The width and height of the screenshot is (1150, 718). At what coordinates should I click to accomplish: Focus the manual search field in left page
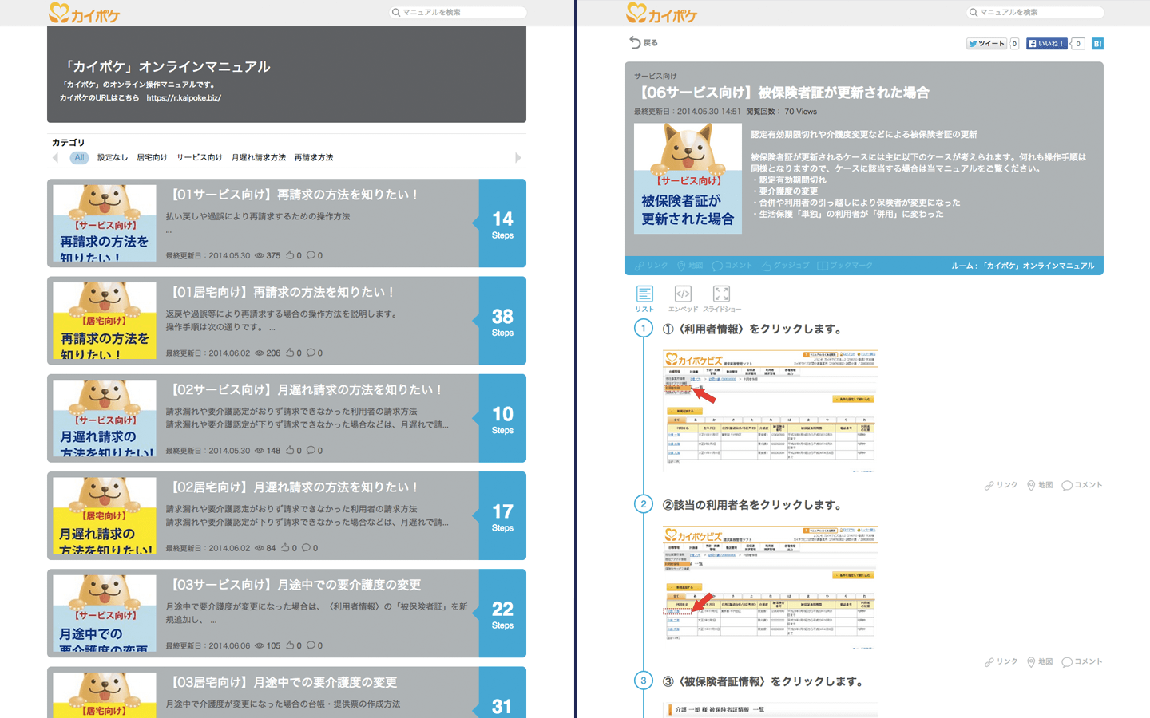click(x=458, y=12)
